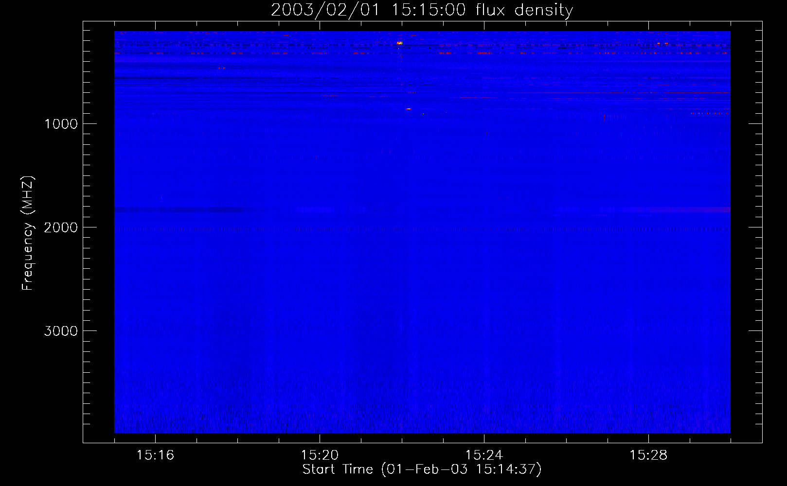Click the 'Frequency (MHZ)' y-axis title
Image resolution: width=787 pixels, height=486 pixels.
[28, 233]
